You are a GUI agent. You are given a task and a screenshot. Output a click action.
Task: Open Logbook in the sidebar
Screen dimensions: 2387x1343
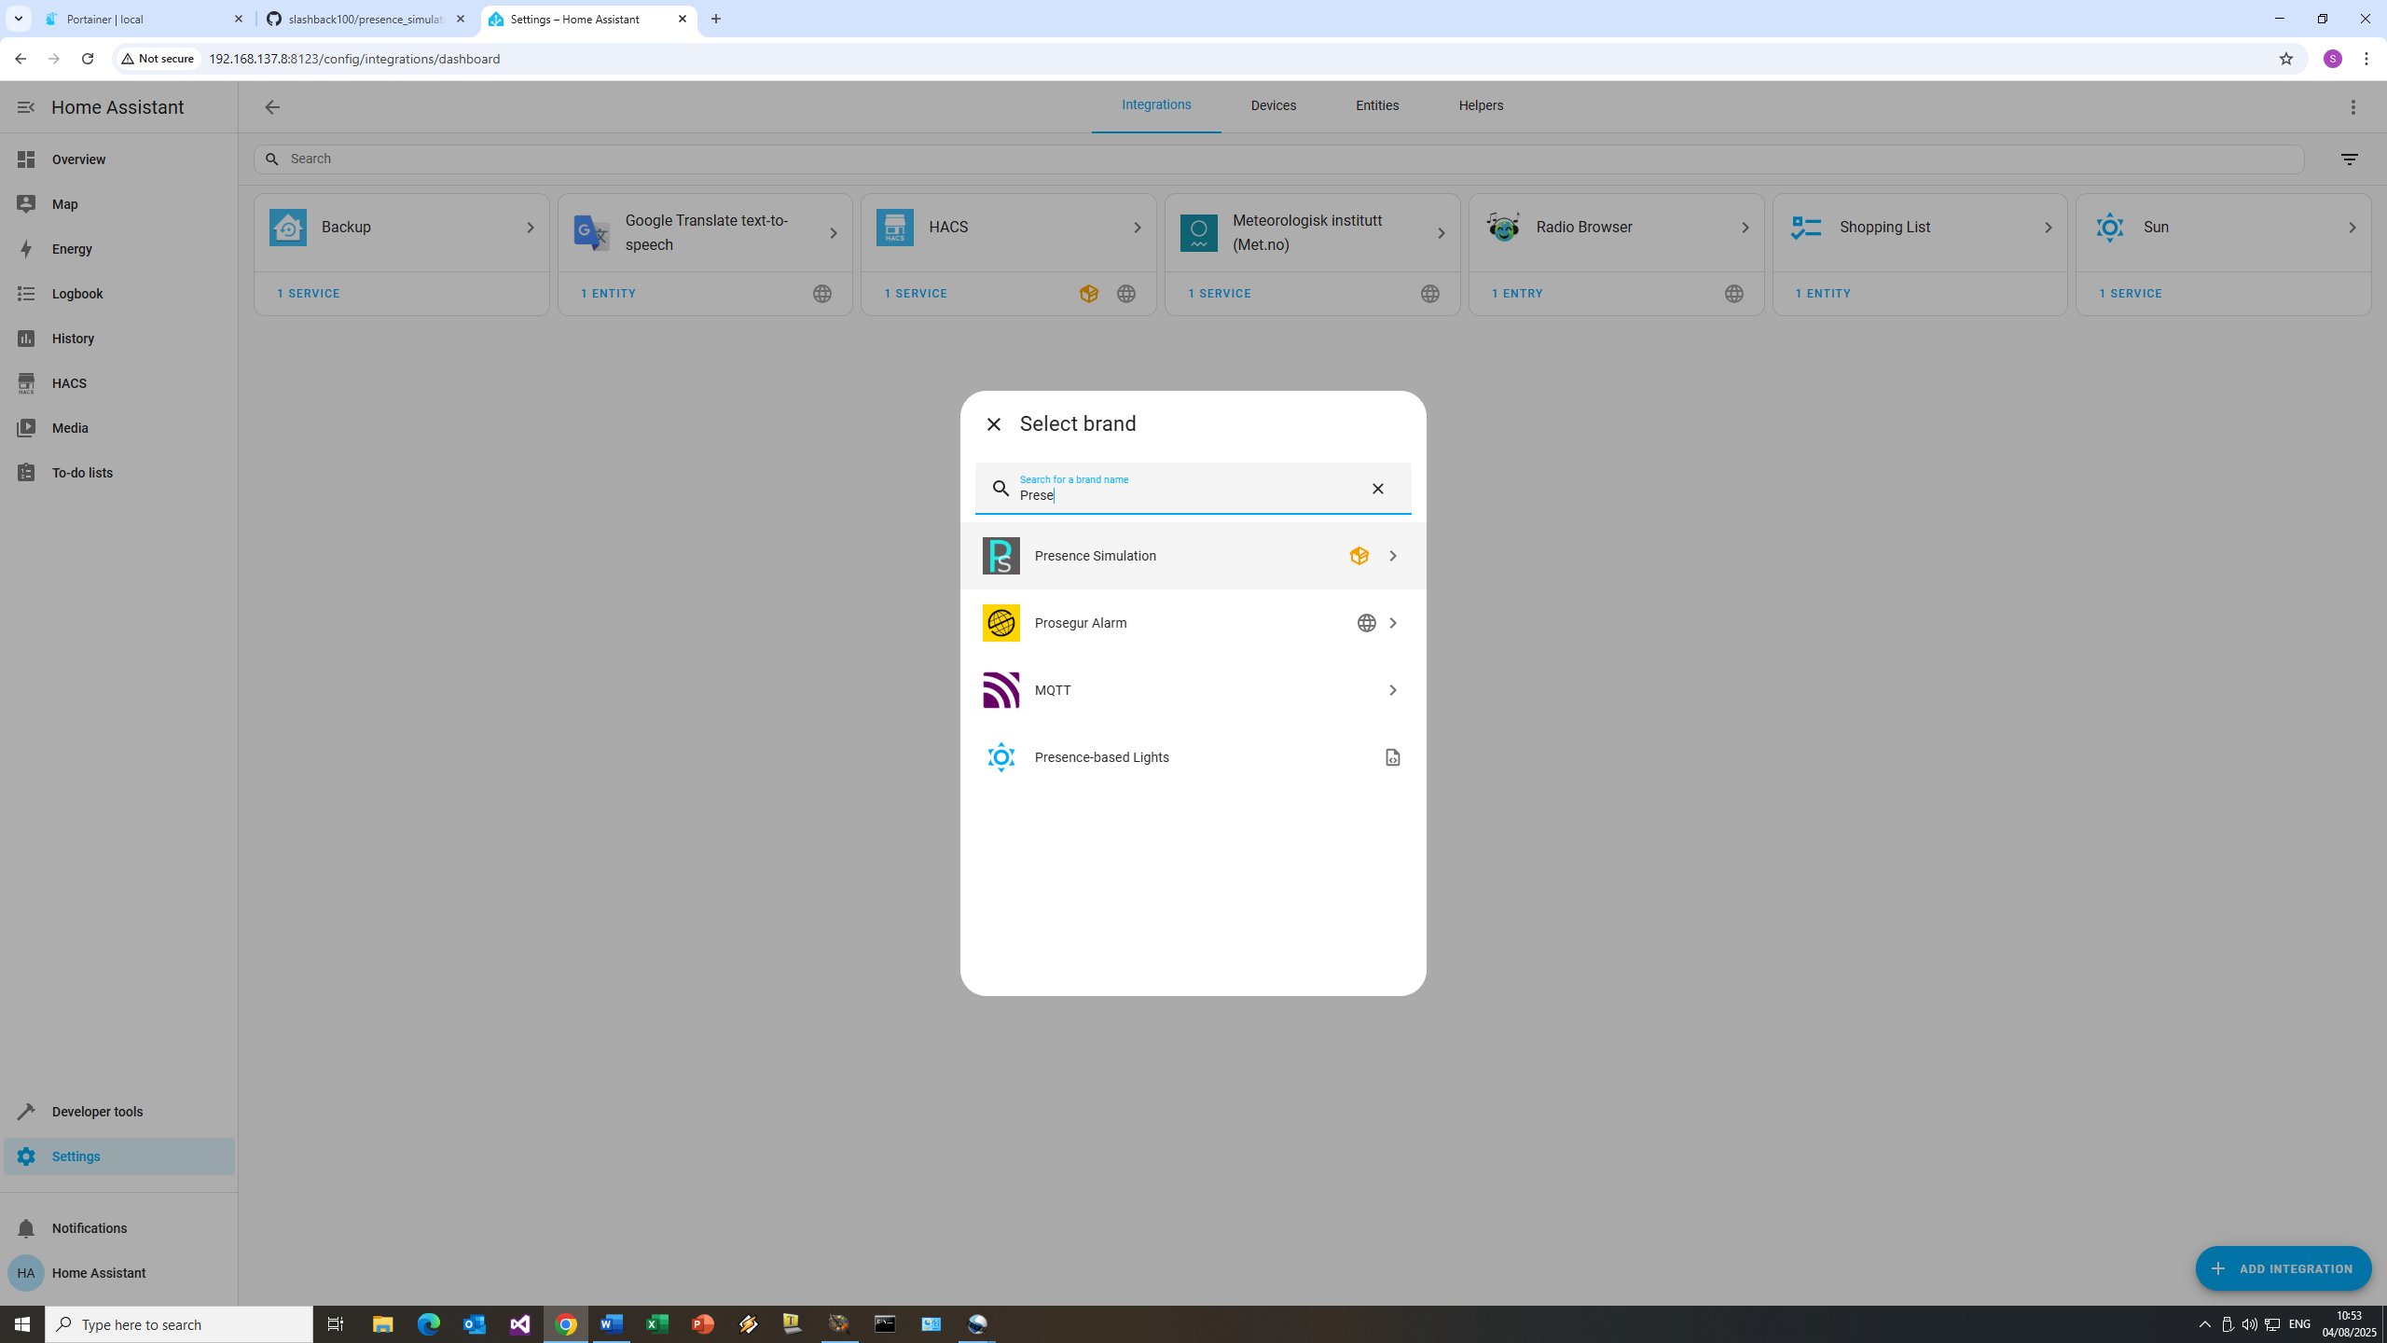pos(119,294)
